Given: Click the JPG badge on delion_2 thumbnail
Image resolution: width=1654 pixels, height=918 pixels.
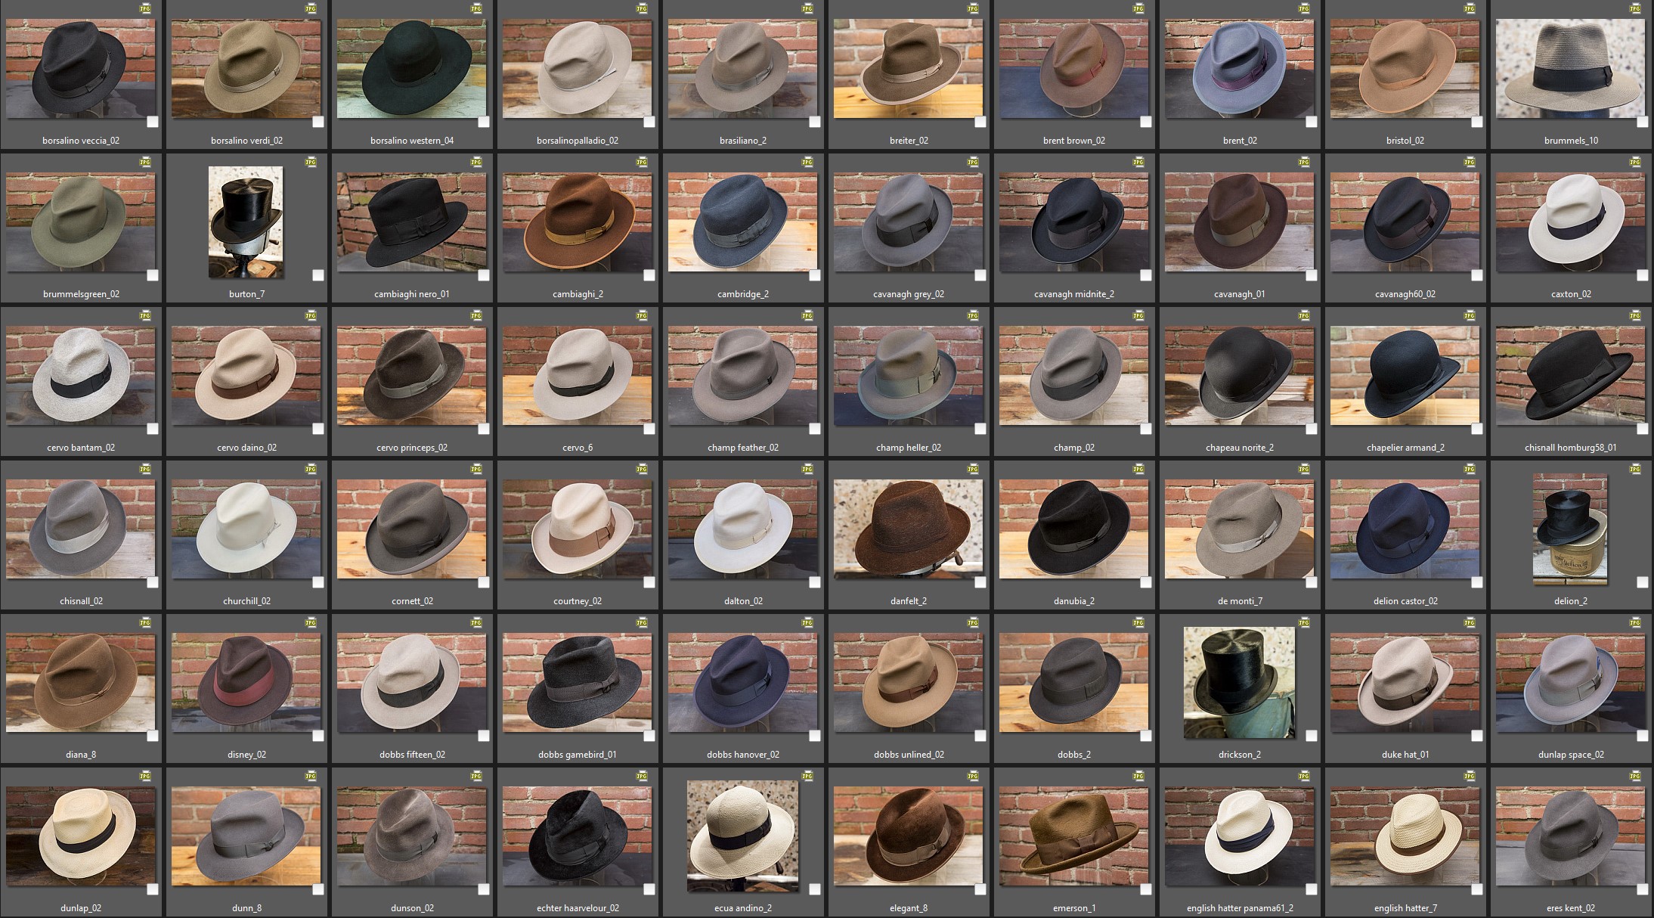Looking at the screenshot, I should [1636, 470].
